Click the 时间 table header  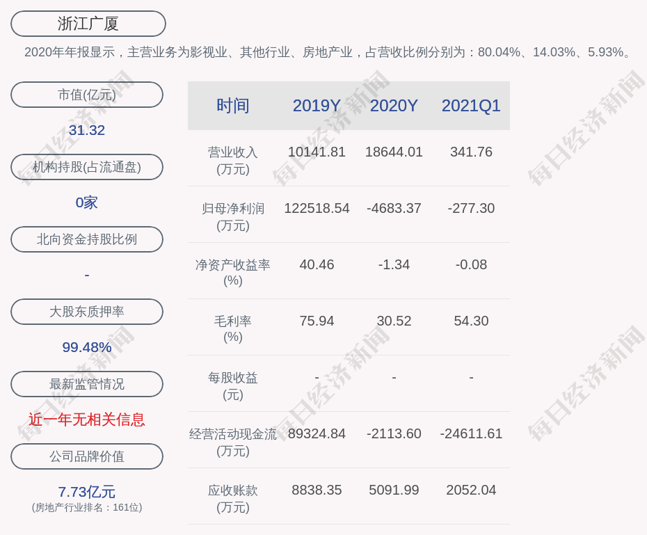tap(233, 106)
